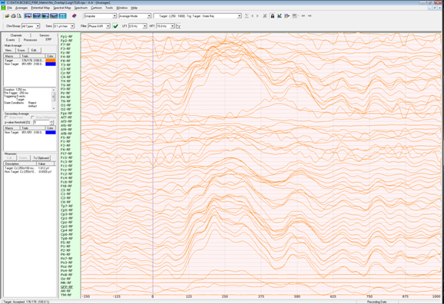
Task: Open the Average Mode dropdown
Action: pyautogui.click(x=134, y=16)
